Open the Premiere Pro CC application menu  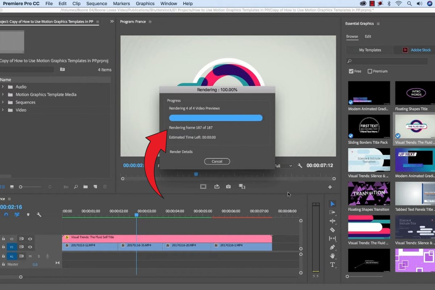[22, 4]
